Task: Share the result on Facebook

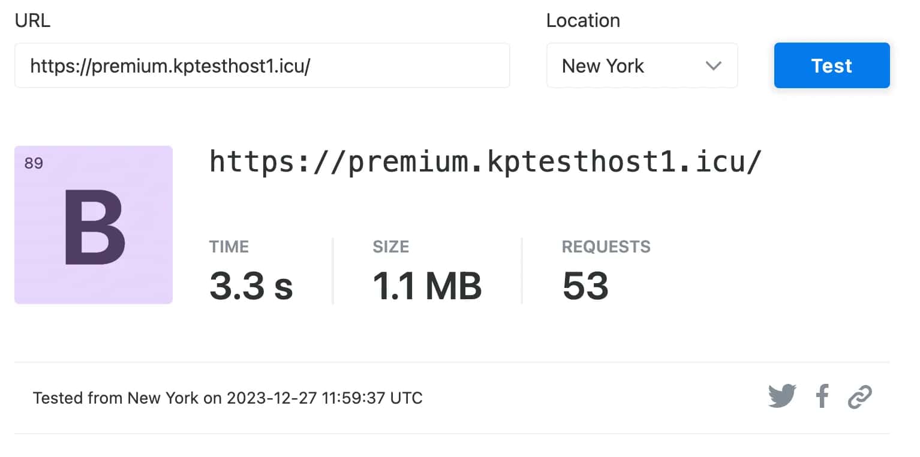Action: [x=822, y=396]
